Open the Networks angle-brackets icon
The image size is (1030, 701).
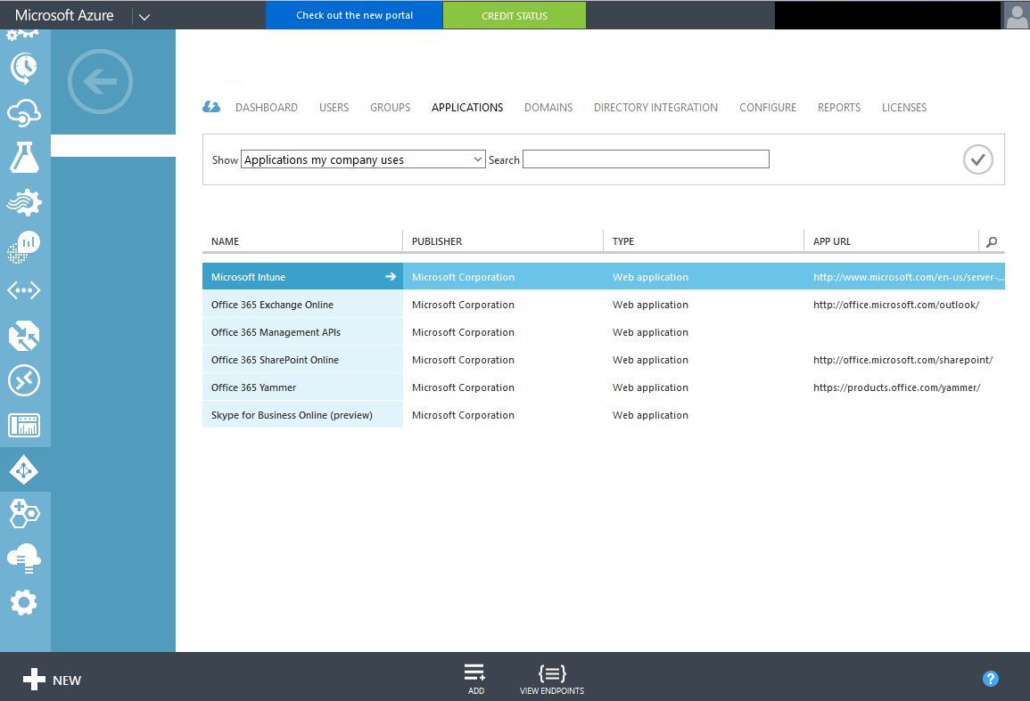[24, 290]
